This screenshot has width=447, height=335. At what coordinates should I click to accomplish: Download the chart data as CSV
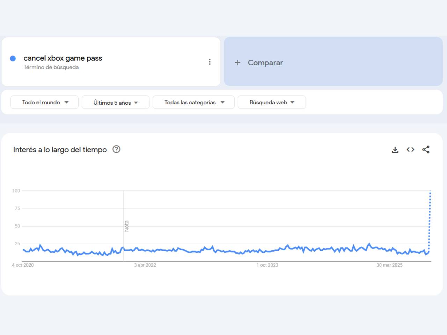[x=395, y=150]
